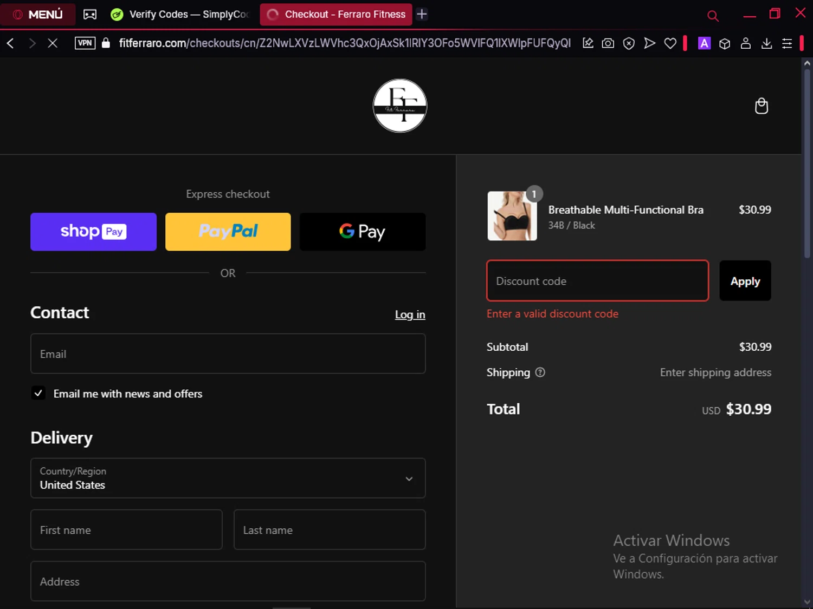Screen dimensions: 813x609
Task: Click the fitferraro.com address bar URL
Action: (x=345, y=43)
